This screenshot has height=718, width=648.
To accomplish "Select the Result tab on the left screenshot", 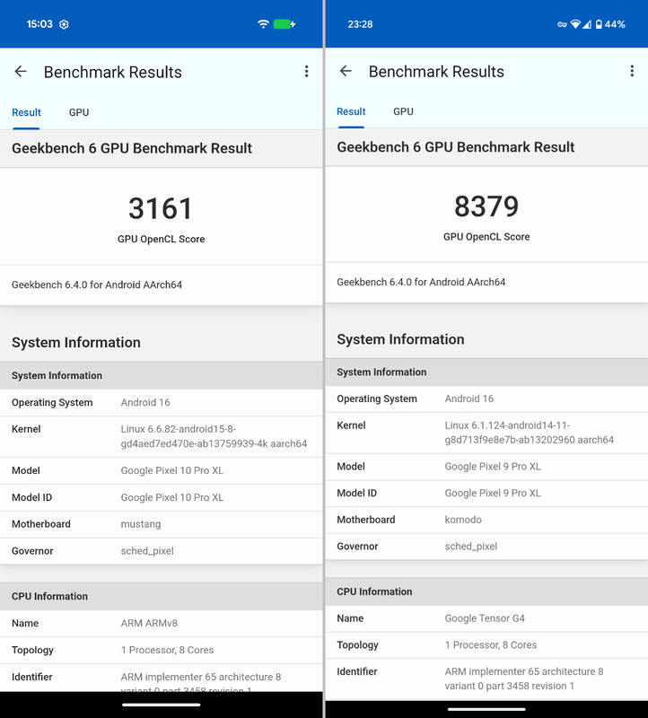I will [26, 112].
